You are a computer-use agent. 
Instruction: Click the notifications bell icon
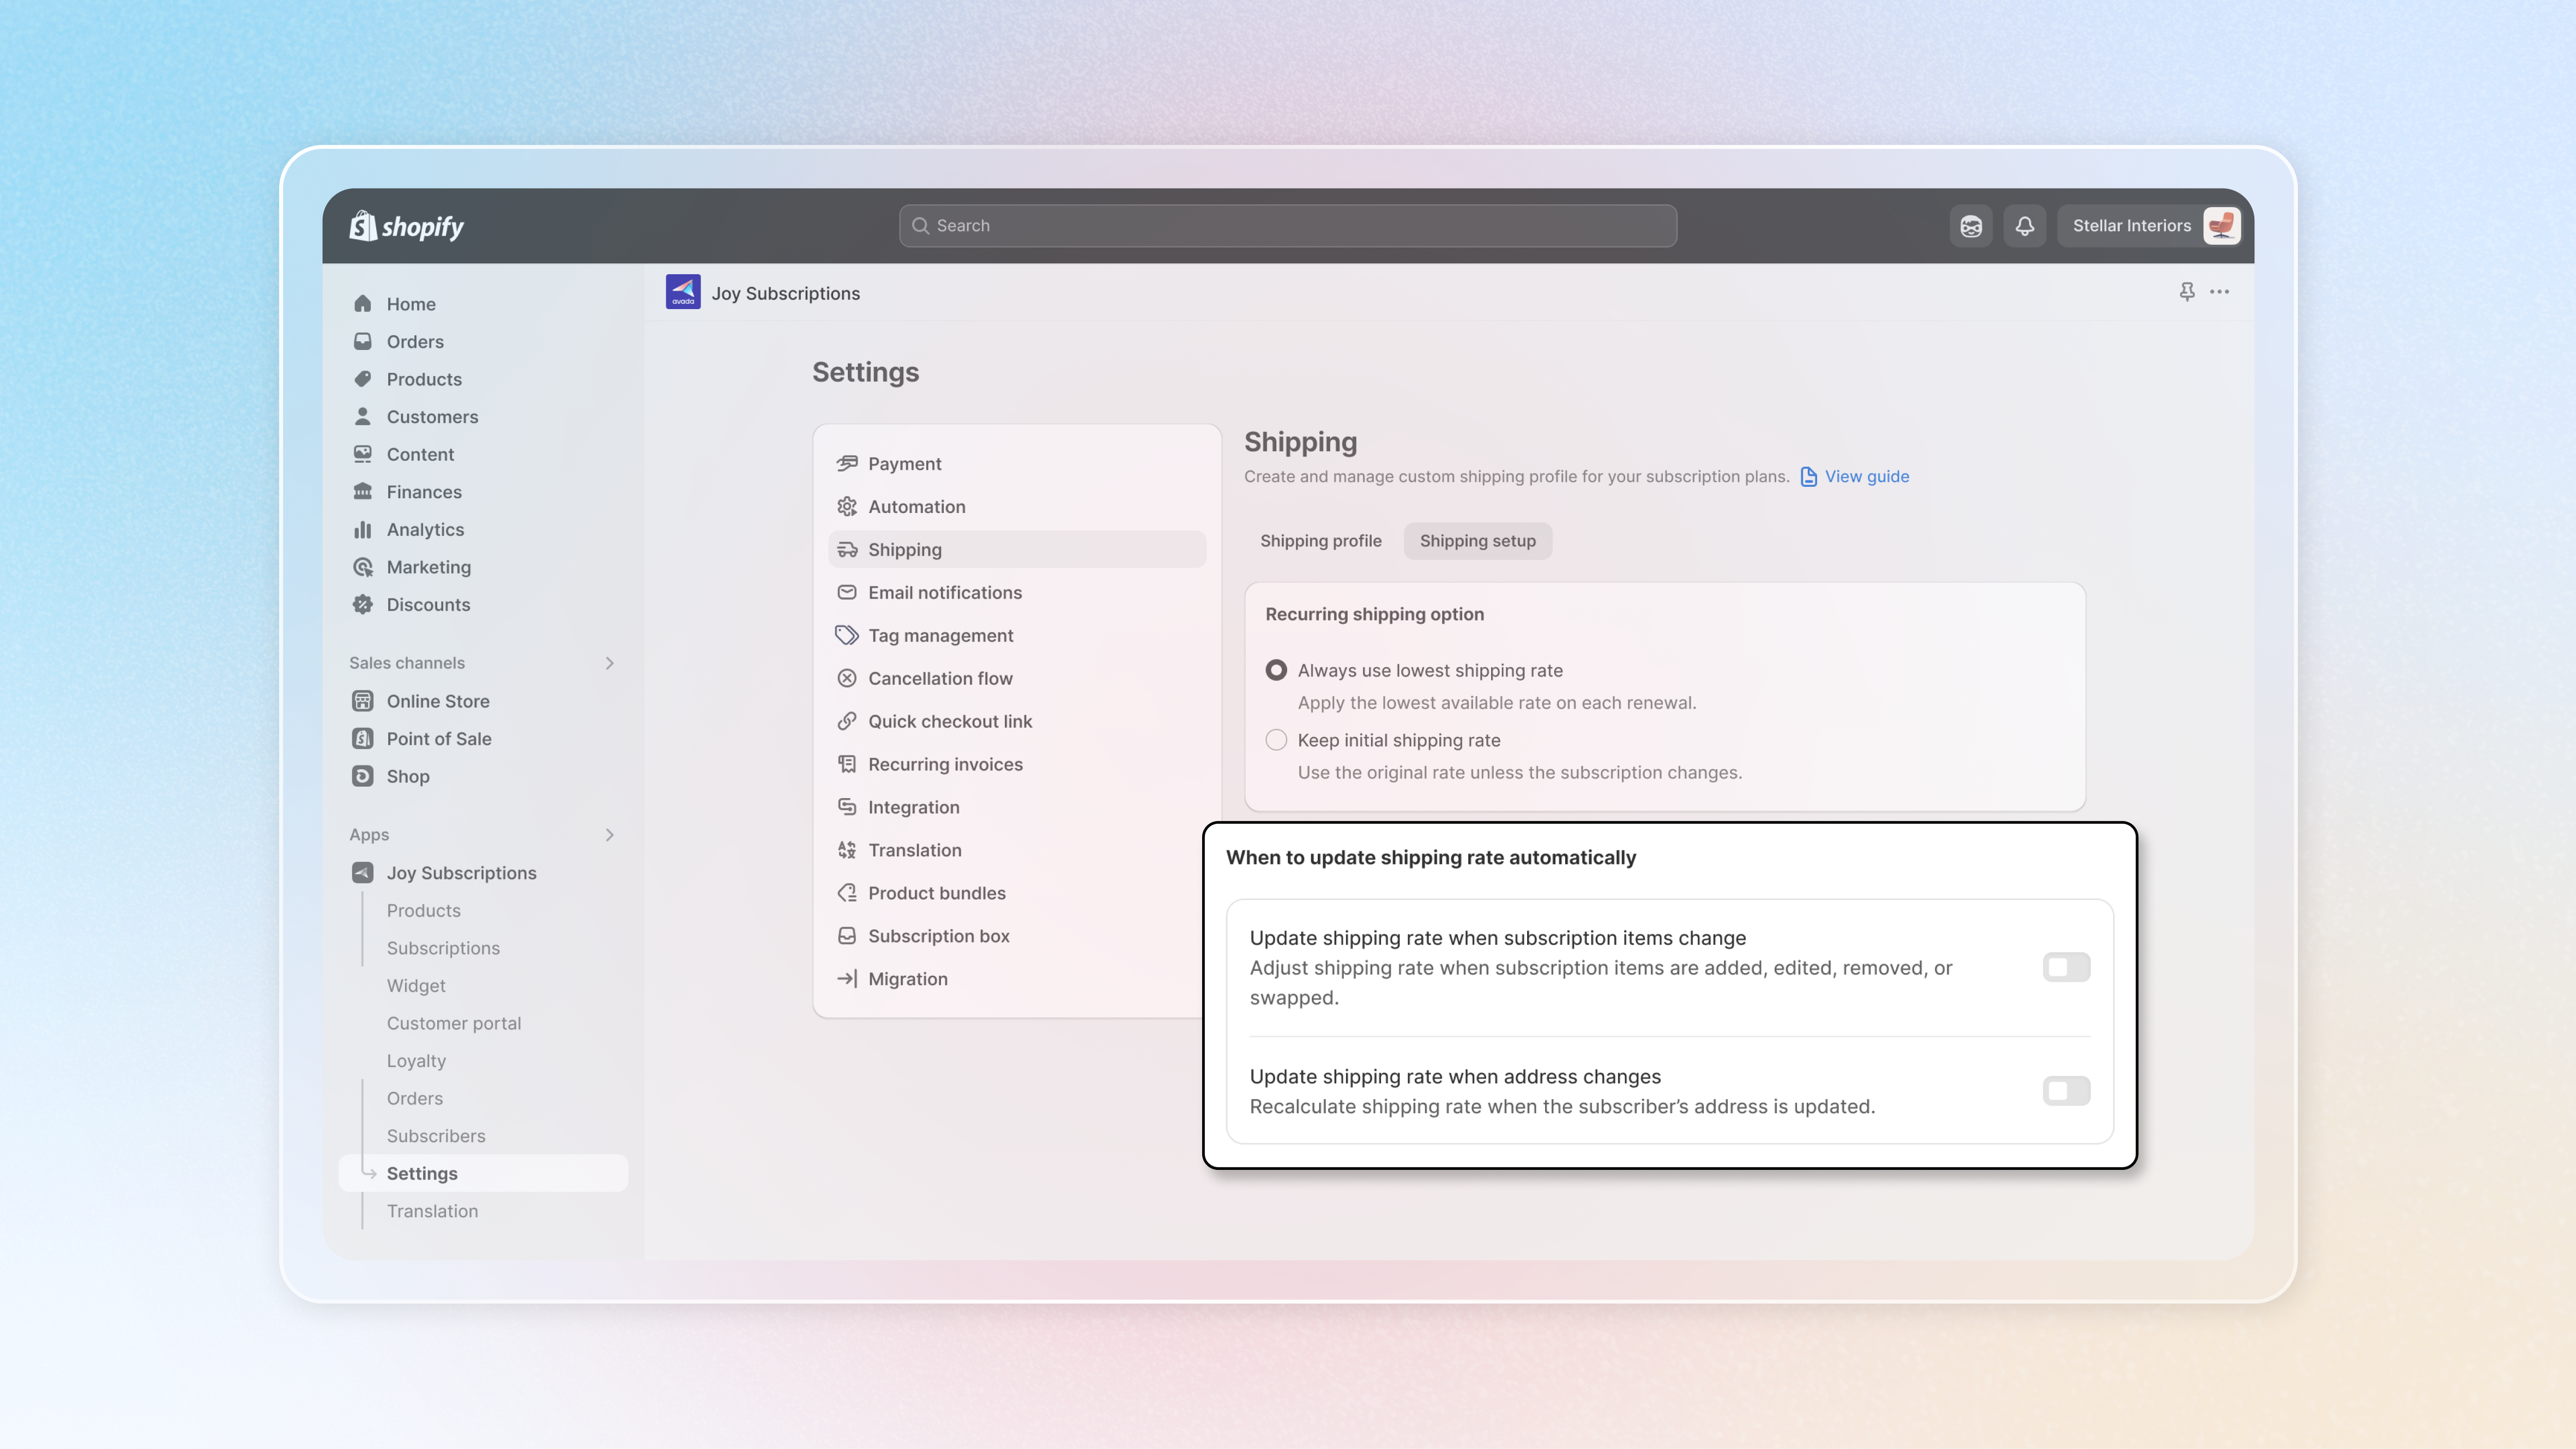2024,226
